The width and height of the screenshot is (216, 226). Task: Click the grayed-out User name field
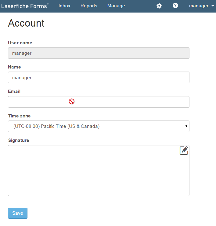(x=99, y=53)
